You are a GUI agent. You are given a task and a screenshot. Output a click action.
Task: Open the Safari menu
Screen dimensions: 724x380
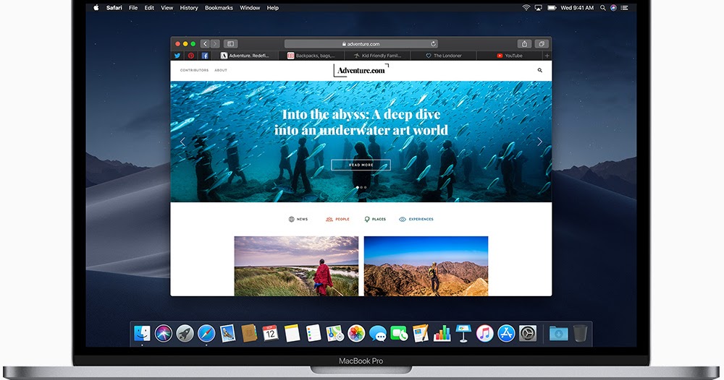pos(114,7)
